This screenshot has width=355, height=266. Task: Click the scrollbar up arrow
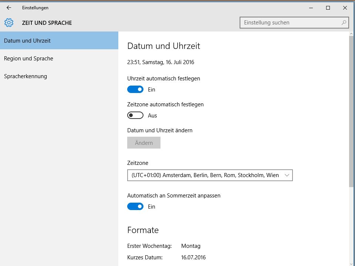point(351,34)
